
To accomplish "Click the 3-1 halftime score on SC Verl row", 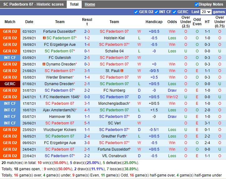I will (x=207, y=123).
